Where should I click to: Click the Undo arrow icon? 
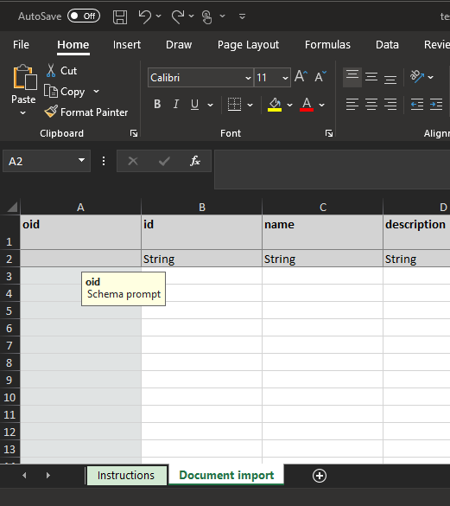(x=145, y=16)
